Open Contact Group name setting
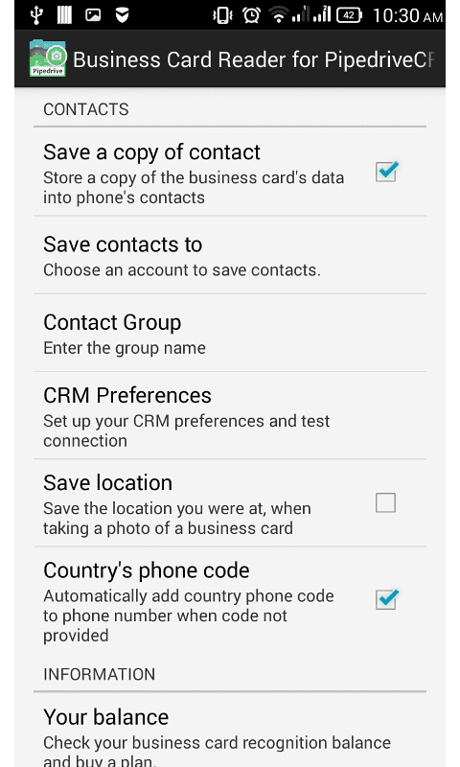Viewport: 460px width, 767px height. [x=230, y=333]
